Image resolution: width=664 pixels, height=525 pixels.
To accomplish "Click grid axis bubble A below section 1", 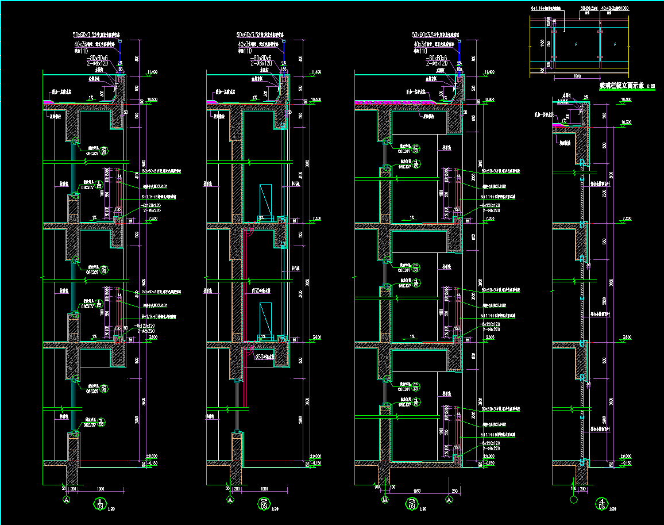I will point(66,500).
